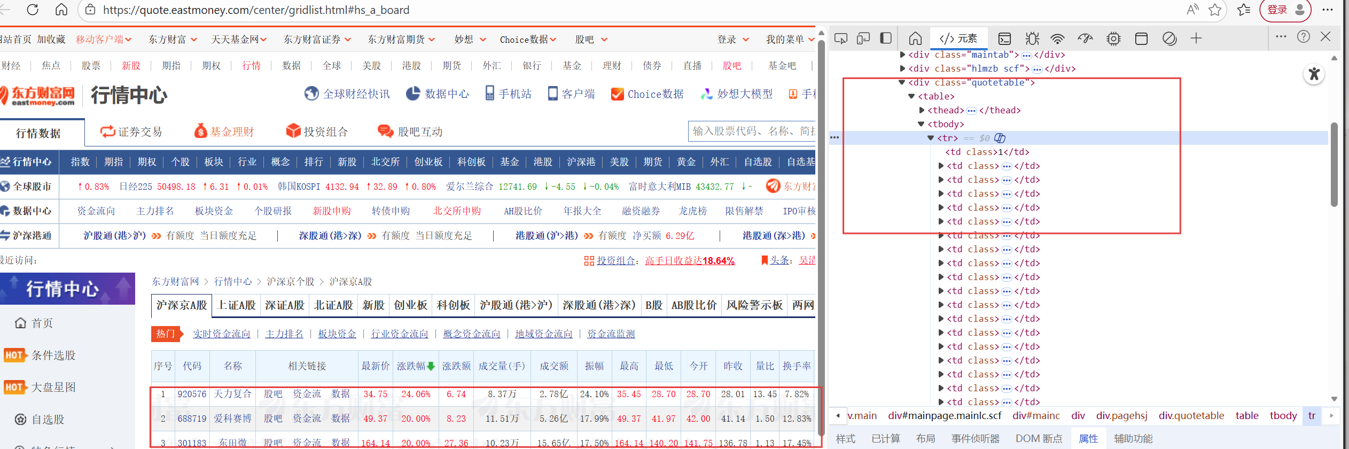The width and height of the screenshot is (1349, 449).
Task: Collapse the selected tr node
Action: coord(931,138)
